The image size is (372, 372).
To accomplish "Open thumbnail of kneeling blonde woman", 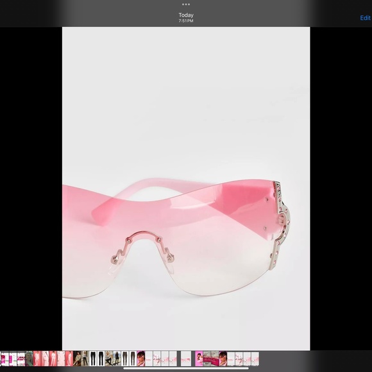I will click(109, 359).
